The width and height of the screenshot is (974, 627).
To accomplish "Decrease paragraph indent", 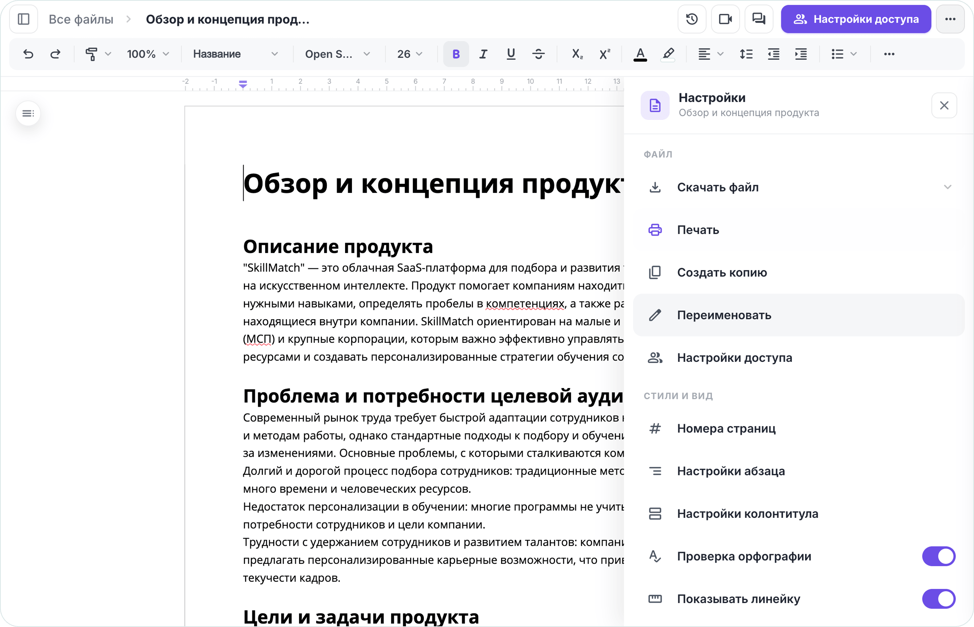I will click(773, 54).
